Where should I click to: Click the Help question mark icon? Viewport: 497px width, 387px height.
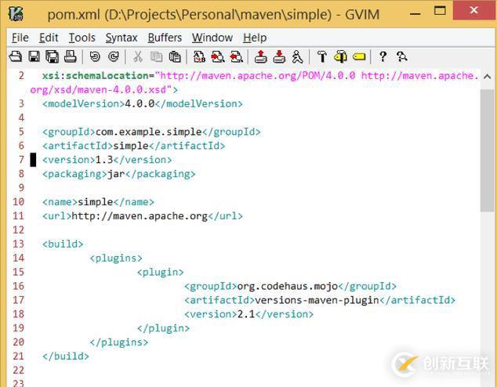[x=383, y=56]
